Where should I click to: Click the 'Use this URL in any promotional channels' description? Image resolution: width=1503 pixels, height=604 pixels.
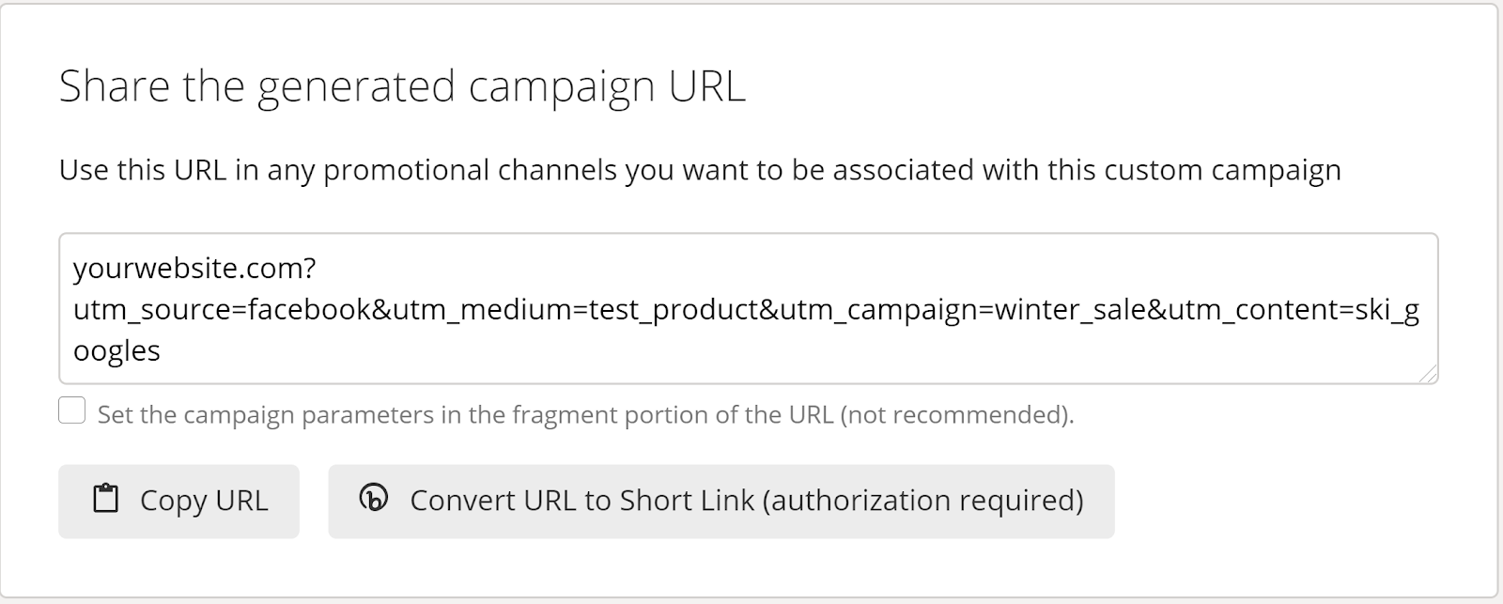pyautogui.click(x=700, y=171)
